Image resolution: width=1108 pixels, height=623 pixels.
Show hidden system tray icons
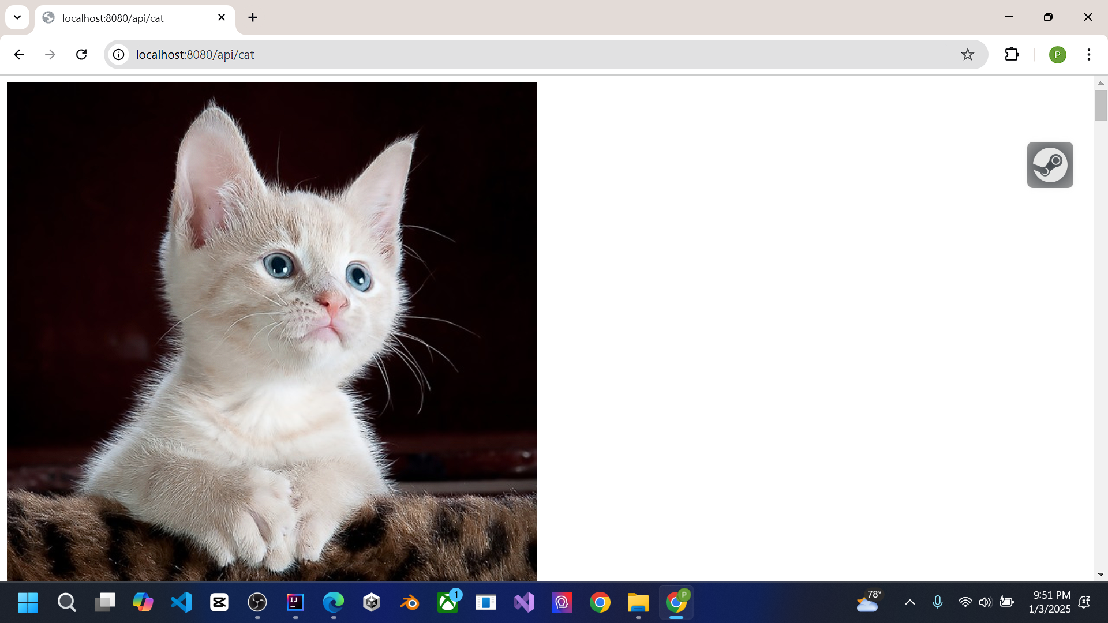(x=910, y=603)
